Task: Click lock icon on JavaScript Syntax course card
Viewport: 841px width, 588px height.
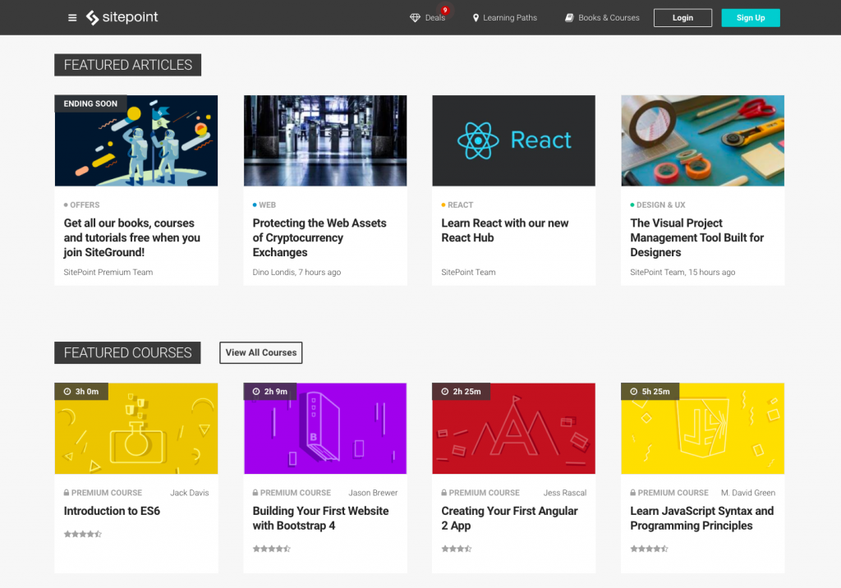Action: (633, 493)
